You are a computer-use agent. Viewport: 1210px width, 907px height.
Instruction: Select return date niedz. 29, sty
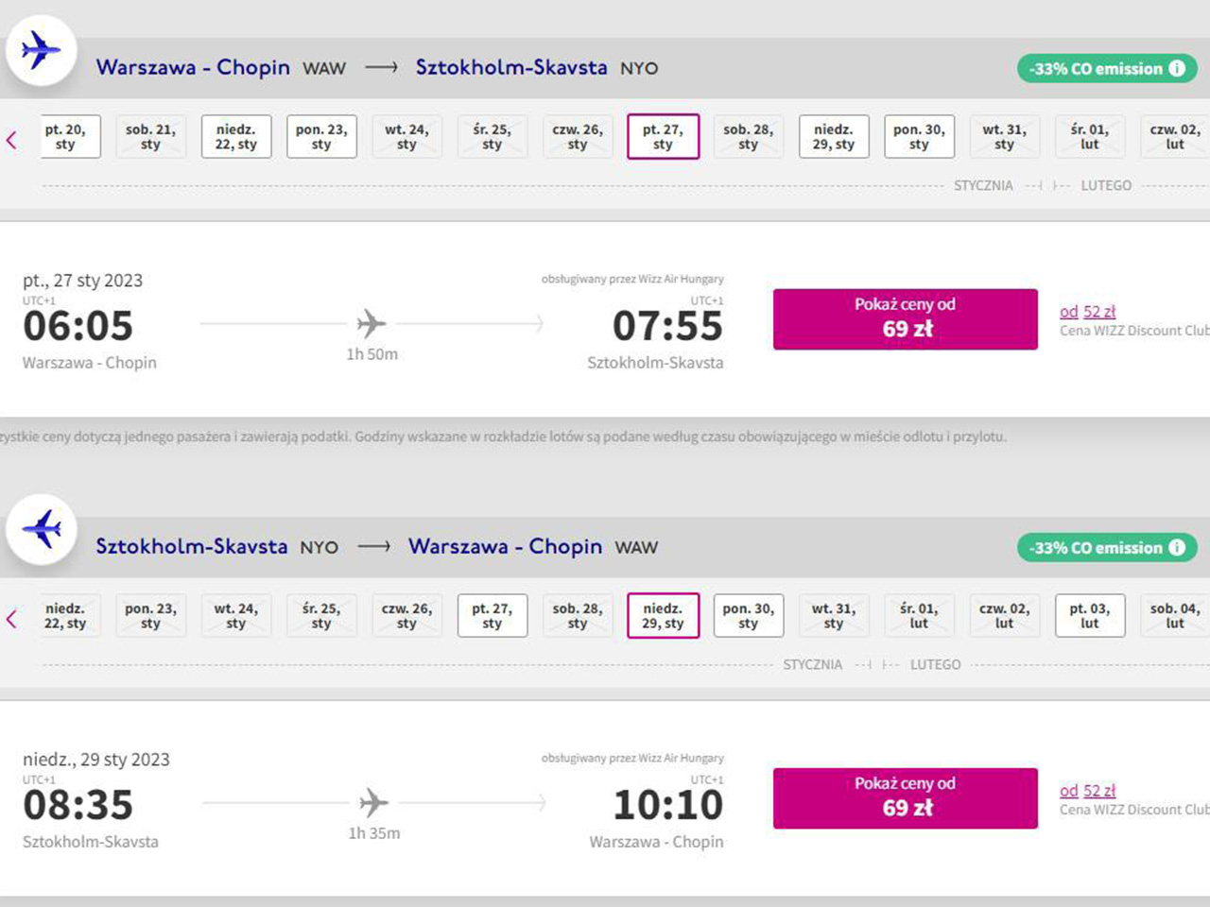(x=663, y=616)
